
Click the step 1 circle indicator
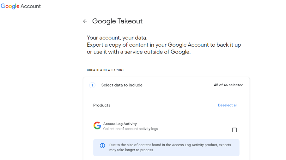click(92, 85)
